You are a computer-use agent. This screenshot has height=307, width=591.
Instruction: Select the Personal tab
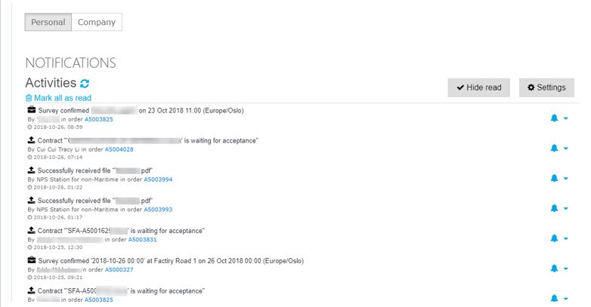[48, 22]
